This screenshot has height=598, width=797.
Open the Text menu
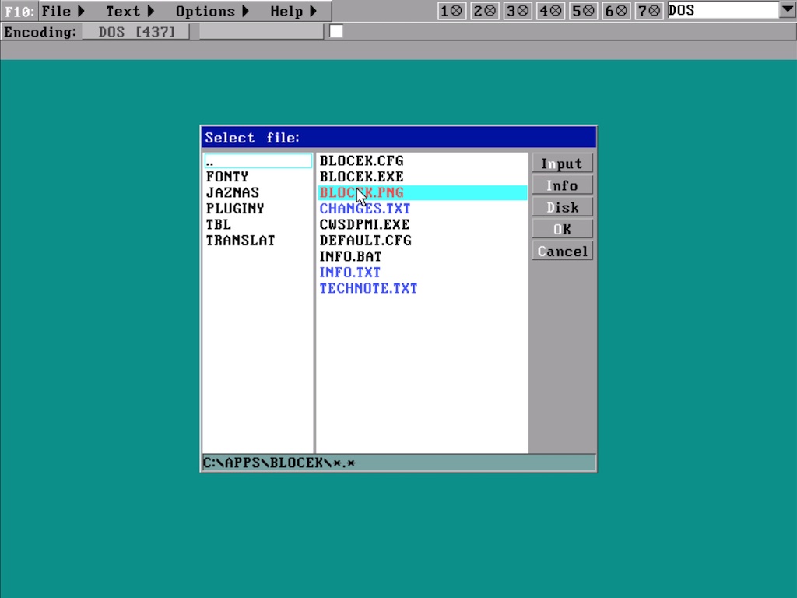point(130,11)
